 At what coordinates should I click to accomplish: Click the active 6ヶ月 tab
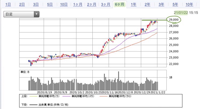coord(120,5)
